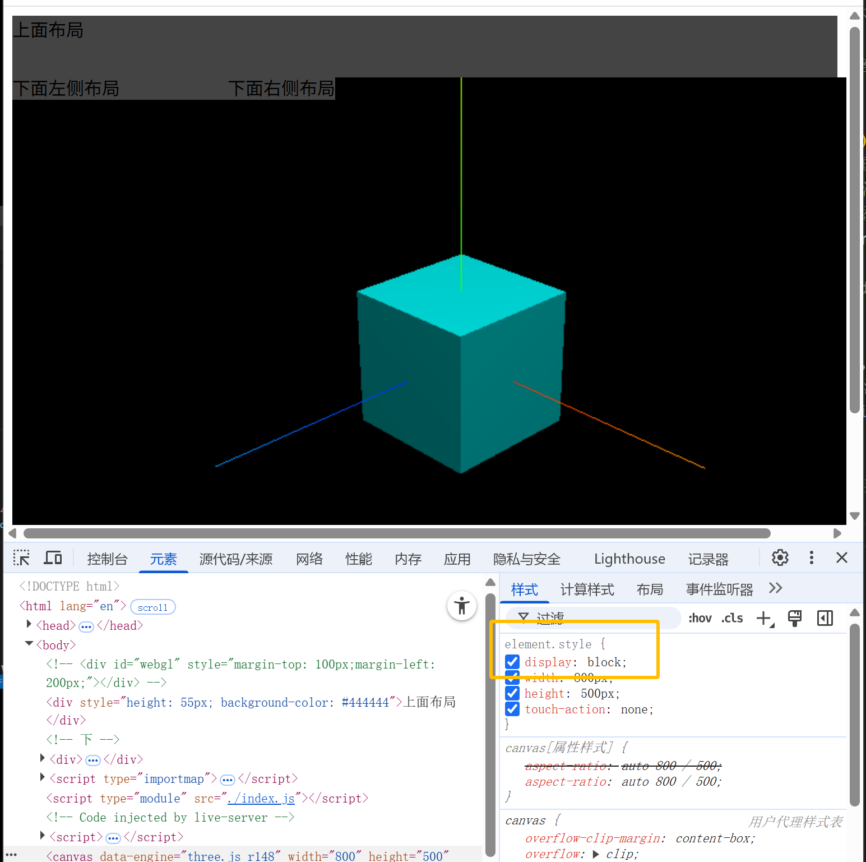Click the block display value
The image size is (866, 862).
coord(604,662)
